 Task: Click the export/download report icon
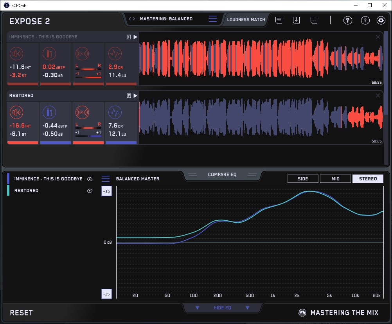(296, 20)
